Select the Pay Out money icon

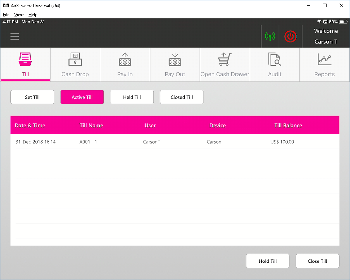175,59
